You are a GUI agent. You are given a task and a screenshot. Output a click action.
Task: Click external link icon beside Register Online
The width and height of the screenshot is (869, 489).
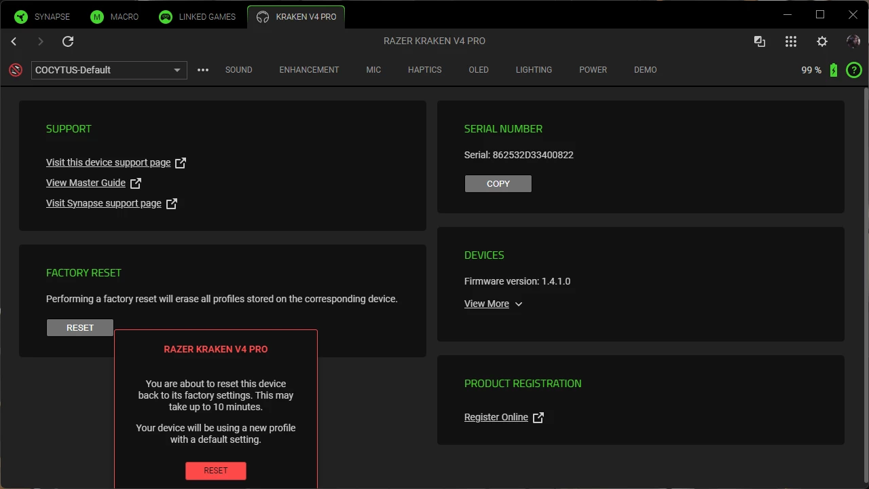pyautogui.click(x=538, y=418)
